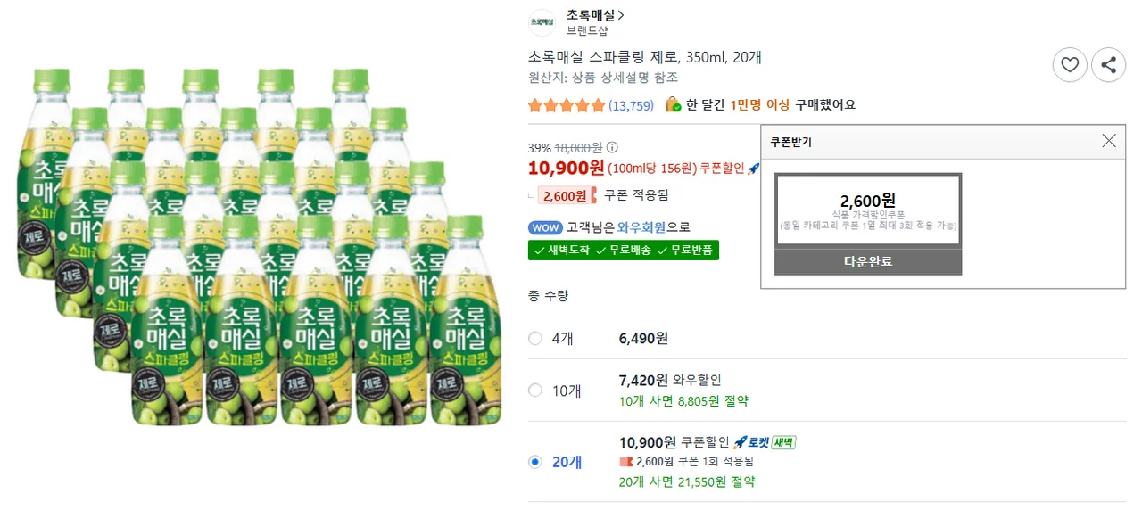Click the 초록매실 brand logo icon
The height and width of the screenshot is (510, 1142).
click(542, 22)
